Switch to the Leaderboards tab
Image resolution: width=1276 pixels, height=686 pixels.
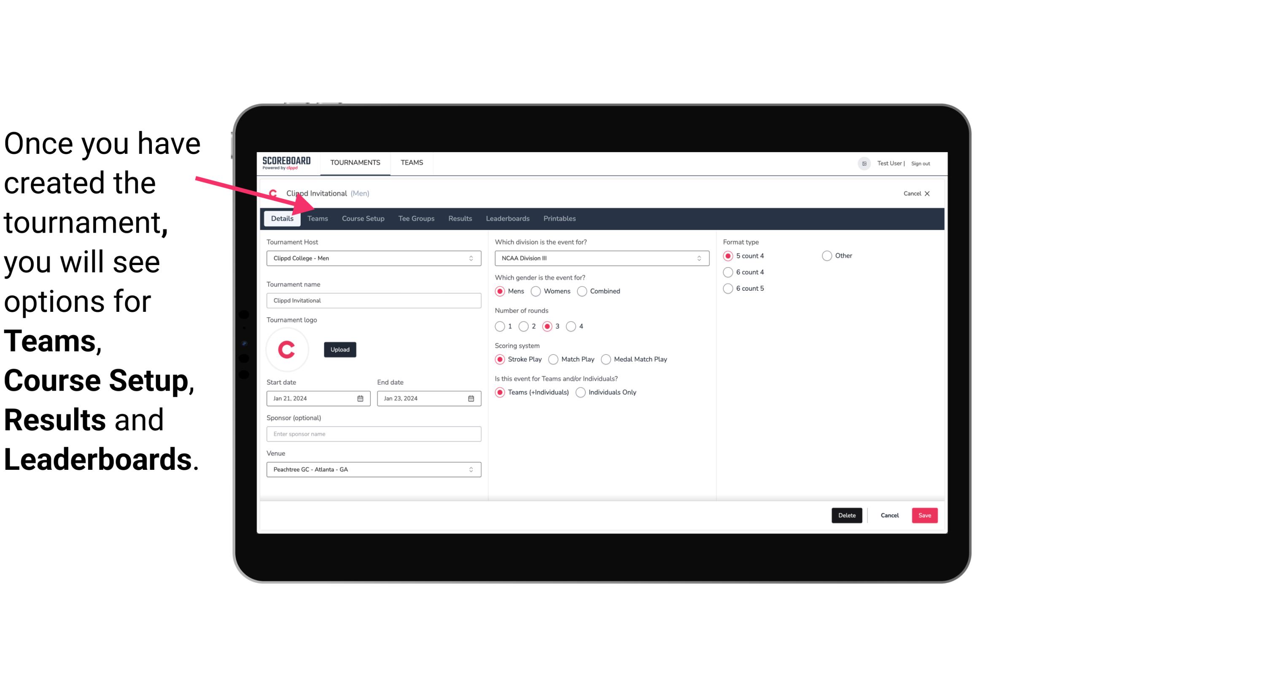pos(508,218)
